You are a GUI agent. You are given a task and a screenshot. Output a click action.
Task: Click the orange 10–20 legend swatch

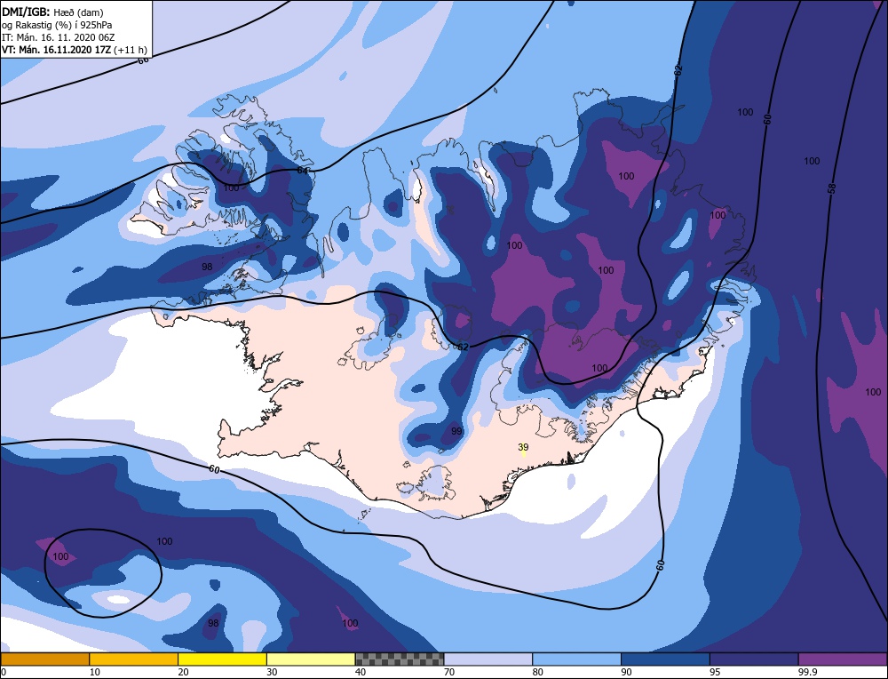pos(134,659)
